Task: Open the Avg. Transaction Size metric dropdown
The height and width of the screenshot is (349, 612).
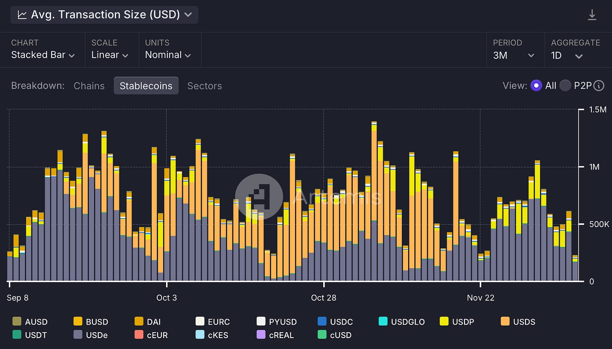Action: coord(105,15)
